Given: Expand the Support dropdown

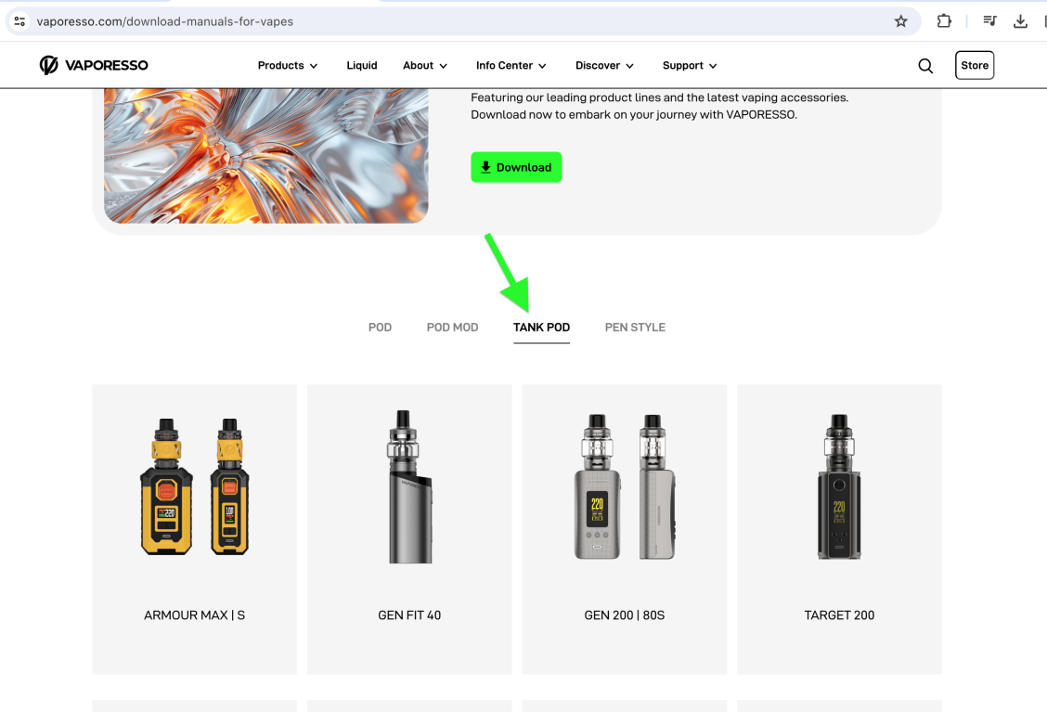Looking at the screenshot, I should (689, 66).
